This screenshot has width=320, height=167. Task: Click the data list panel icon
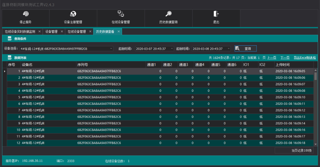pyautogui.click(x=9, y=58)
